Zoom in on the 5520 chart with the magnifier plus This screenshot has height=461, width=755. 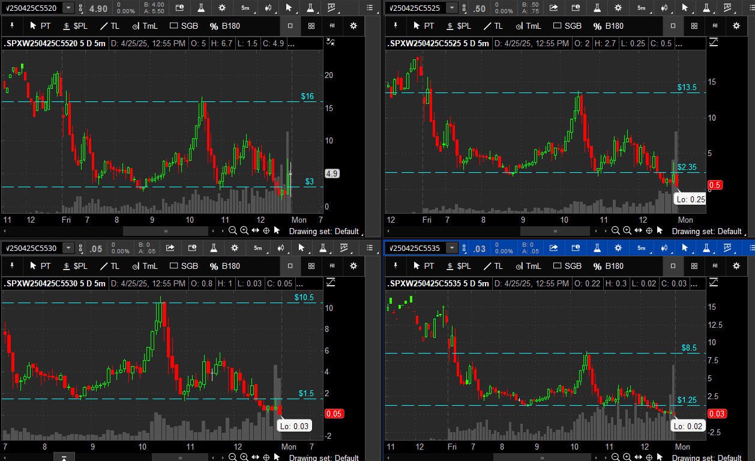(x=244, y=230)
